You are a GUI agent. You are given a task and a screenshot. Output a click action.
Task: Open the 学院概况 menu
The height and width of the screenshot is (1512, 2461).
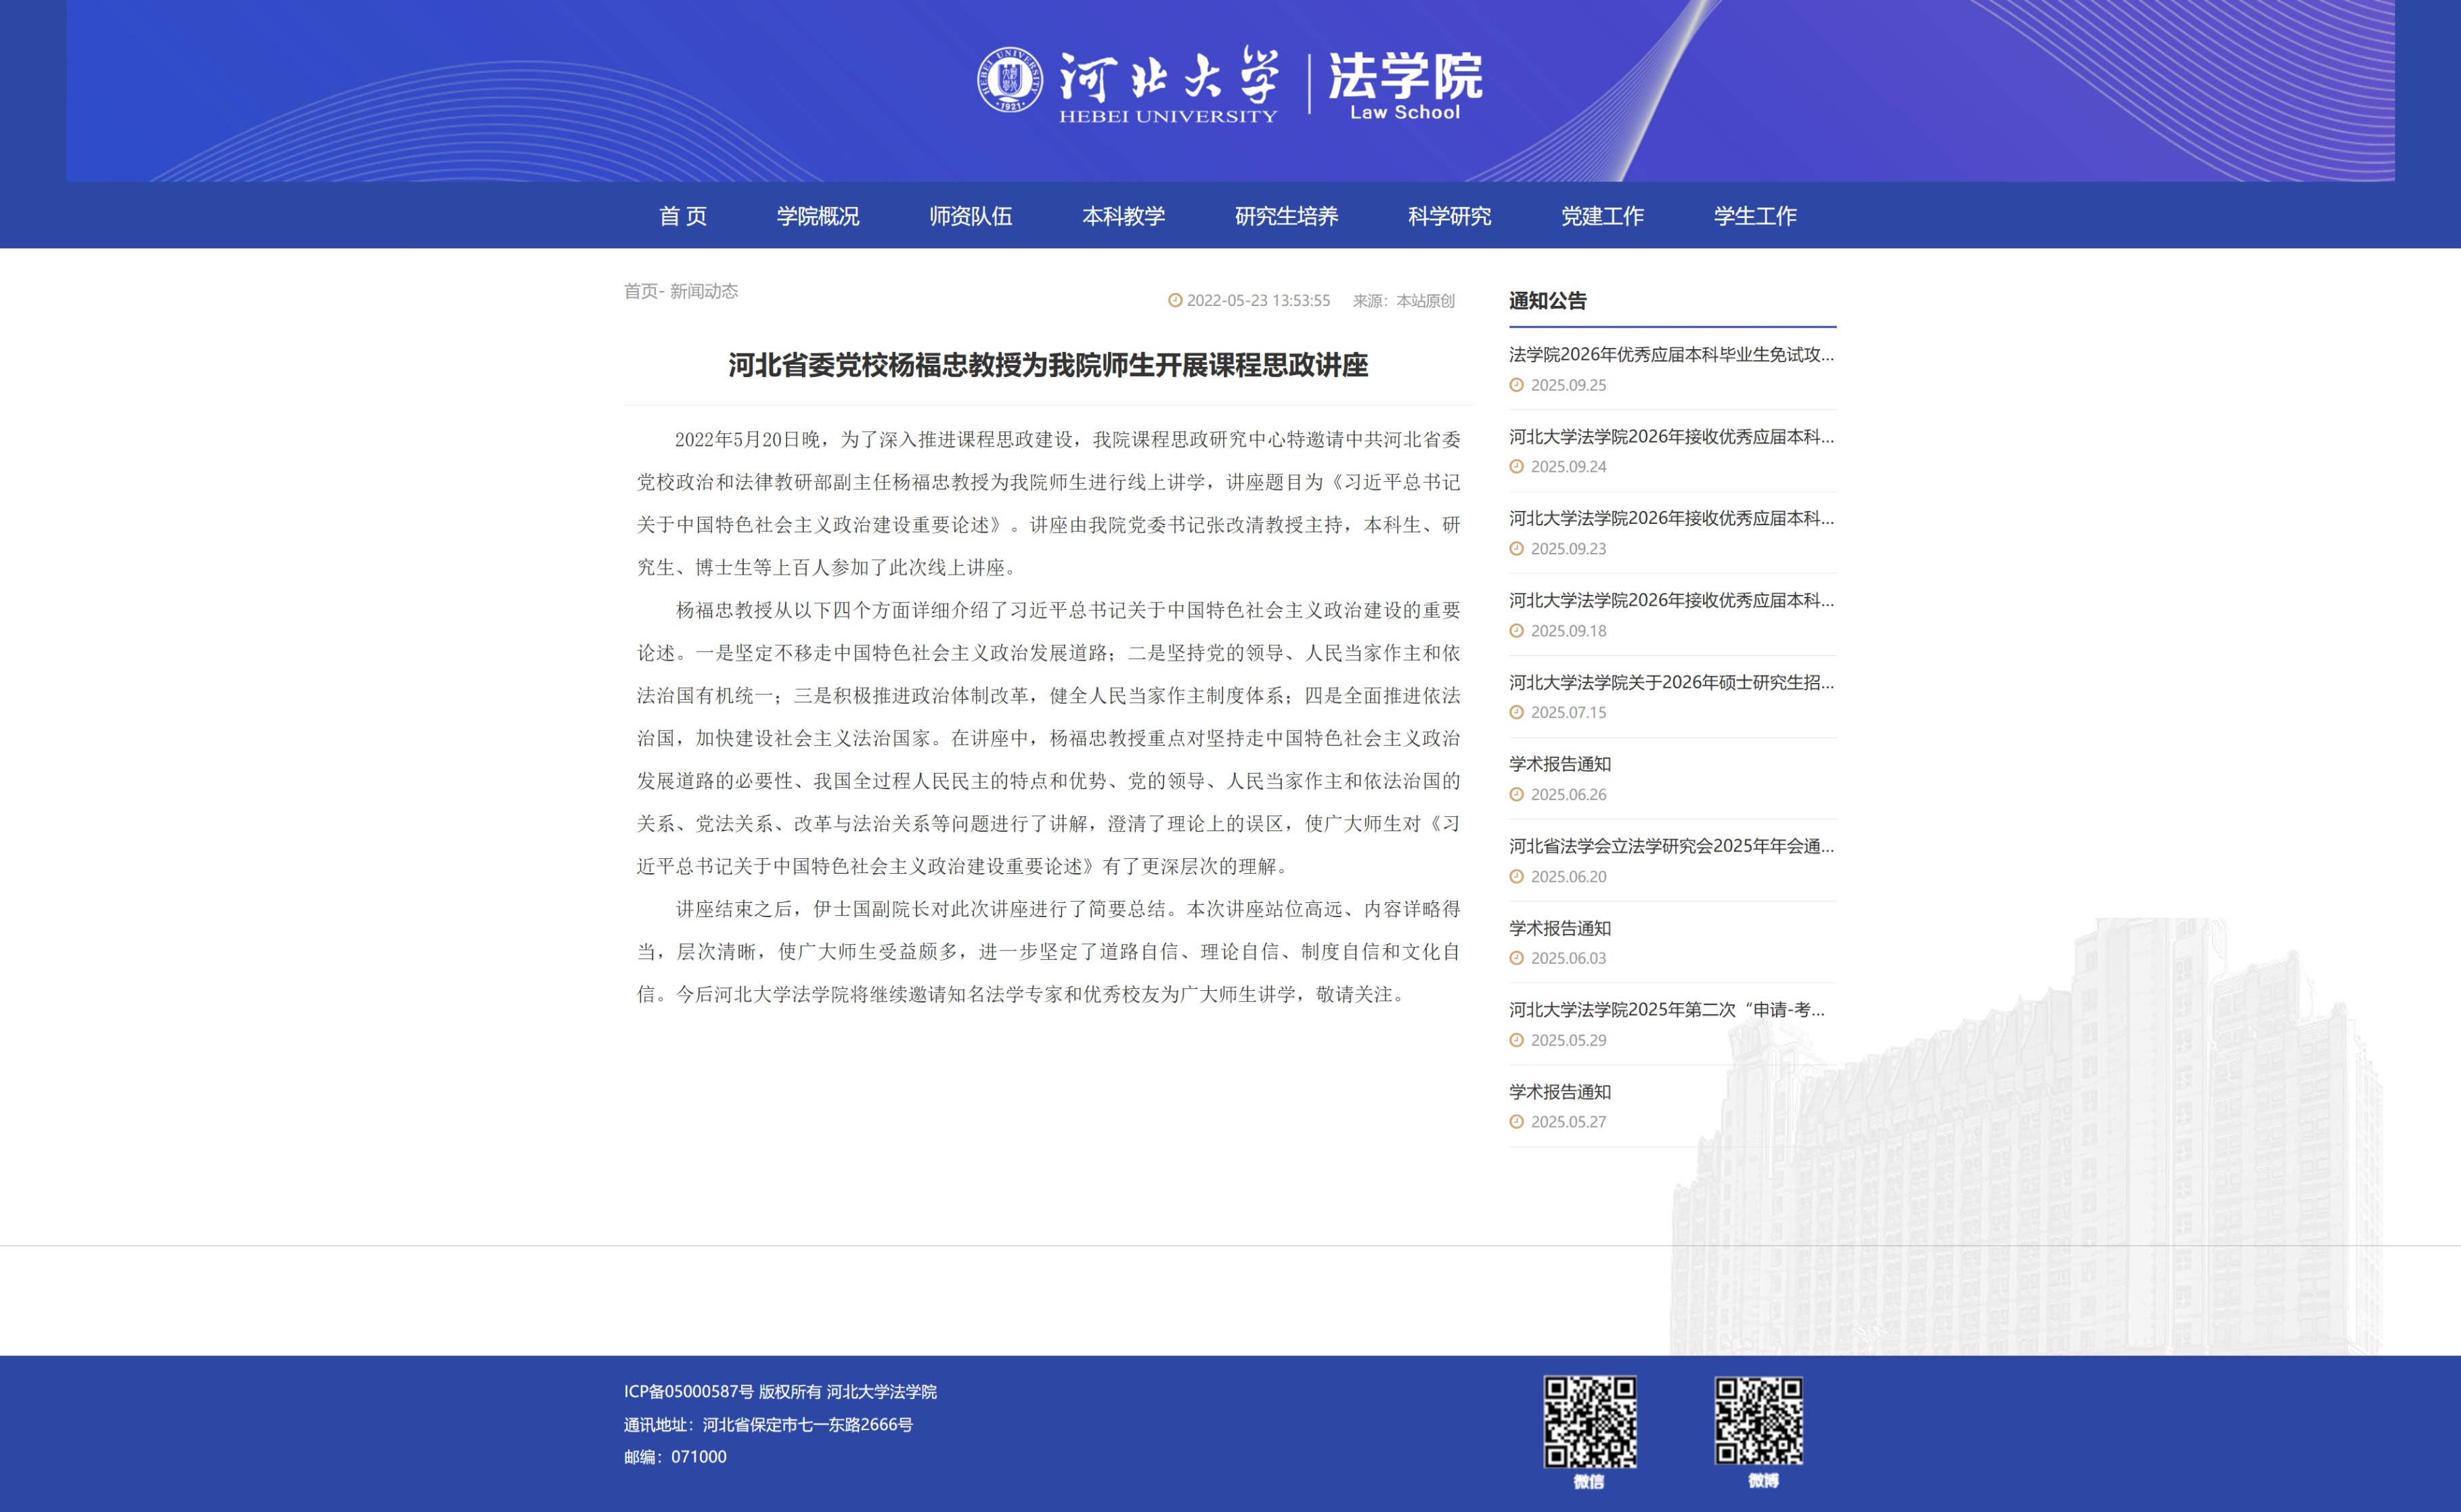818,216
